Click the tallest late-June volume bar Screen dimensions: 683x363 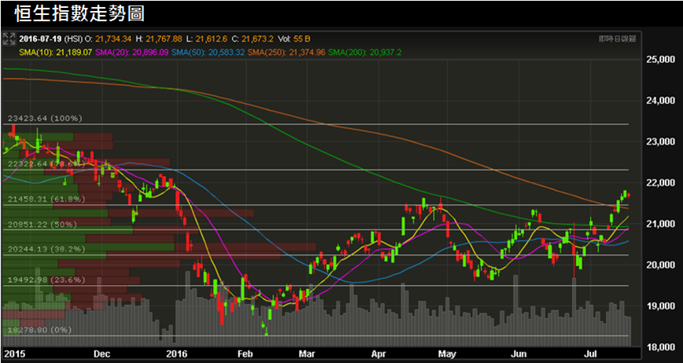click(x=574, y=312)
